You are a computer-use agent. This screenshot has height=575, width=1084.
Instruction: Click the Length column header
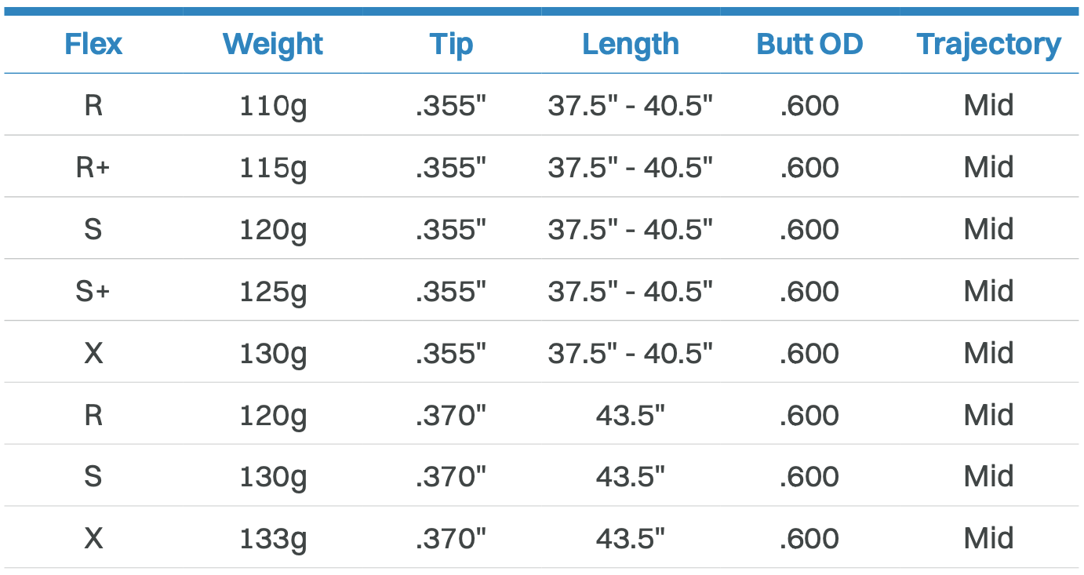pos(630,44)
